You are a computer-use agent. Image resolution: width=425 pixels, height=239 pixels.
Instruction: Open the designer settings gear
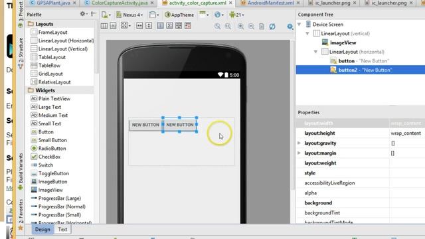[x=290, y=27]
